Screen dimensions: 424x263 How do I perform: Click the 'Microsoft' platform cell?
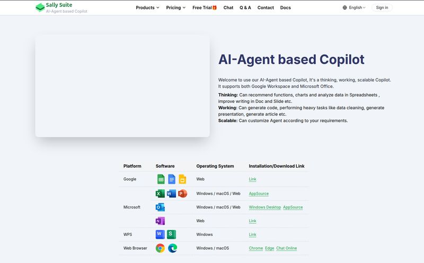pyautogui.click(x=131, y=207)
